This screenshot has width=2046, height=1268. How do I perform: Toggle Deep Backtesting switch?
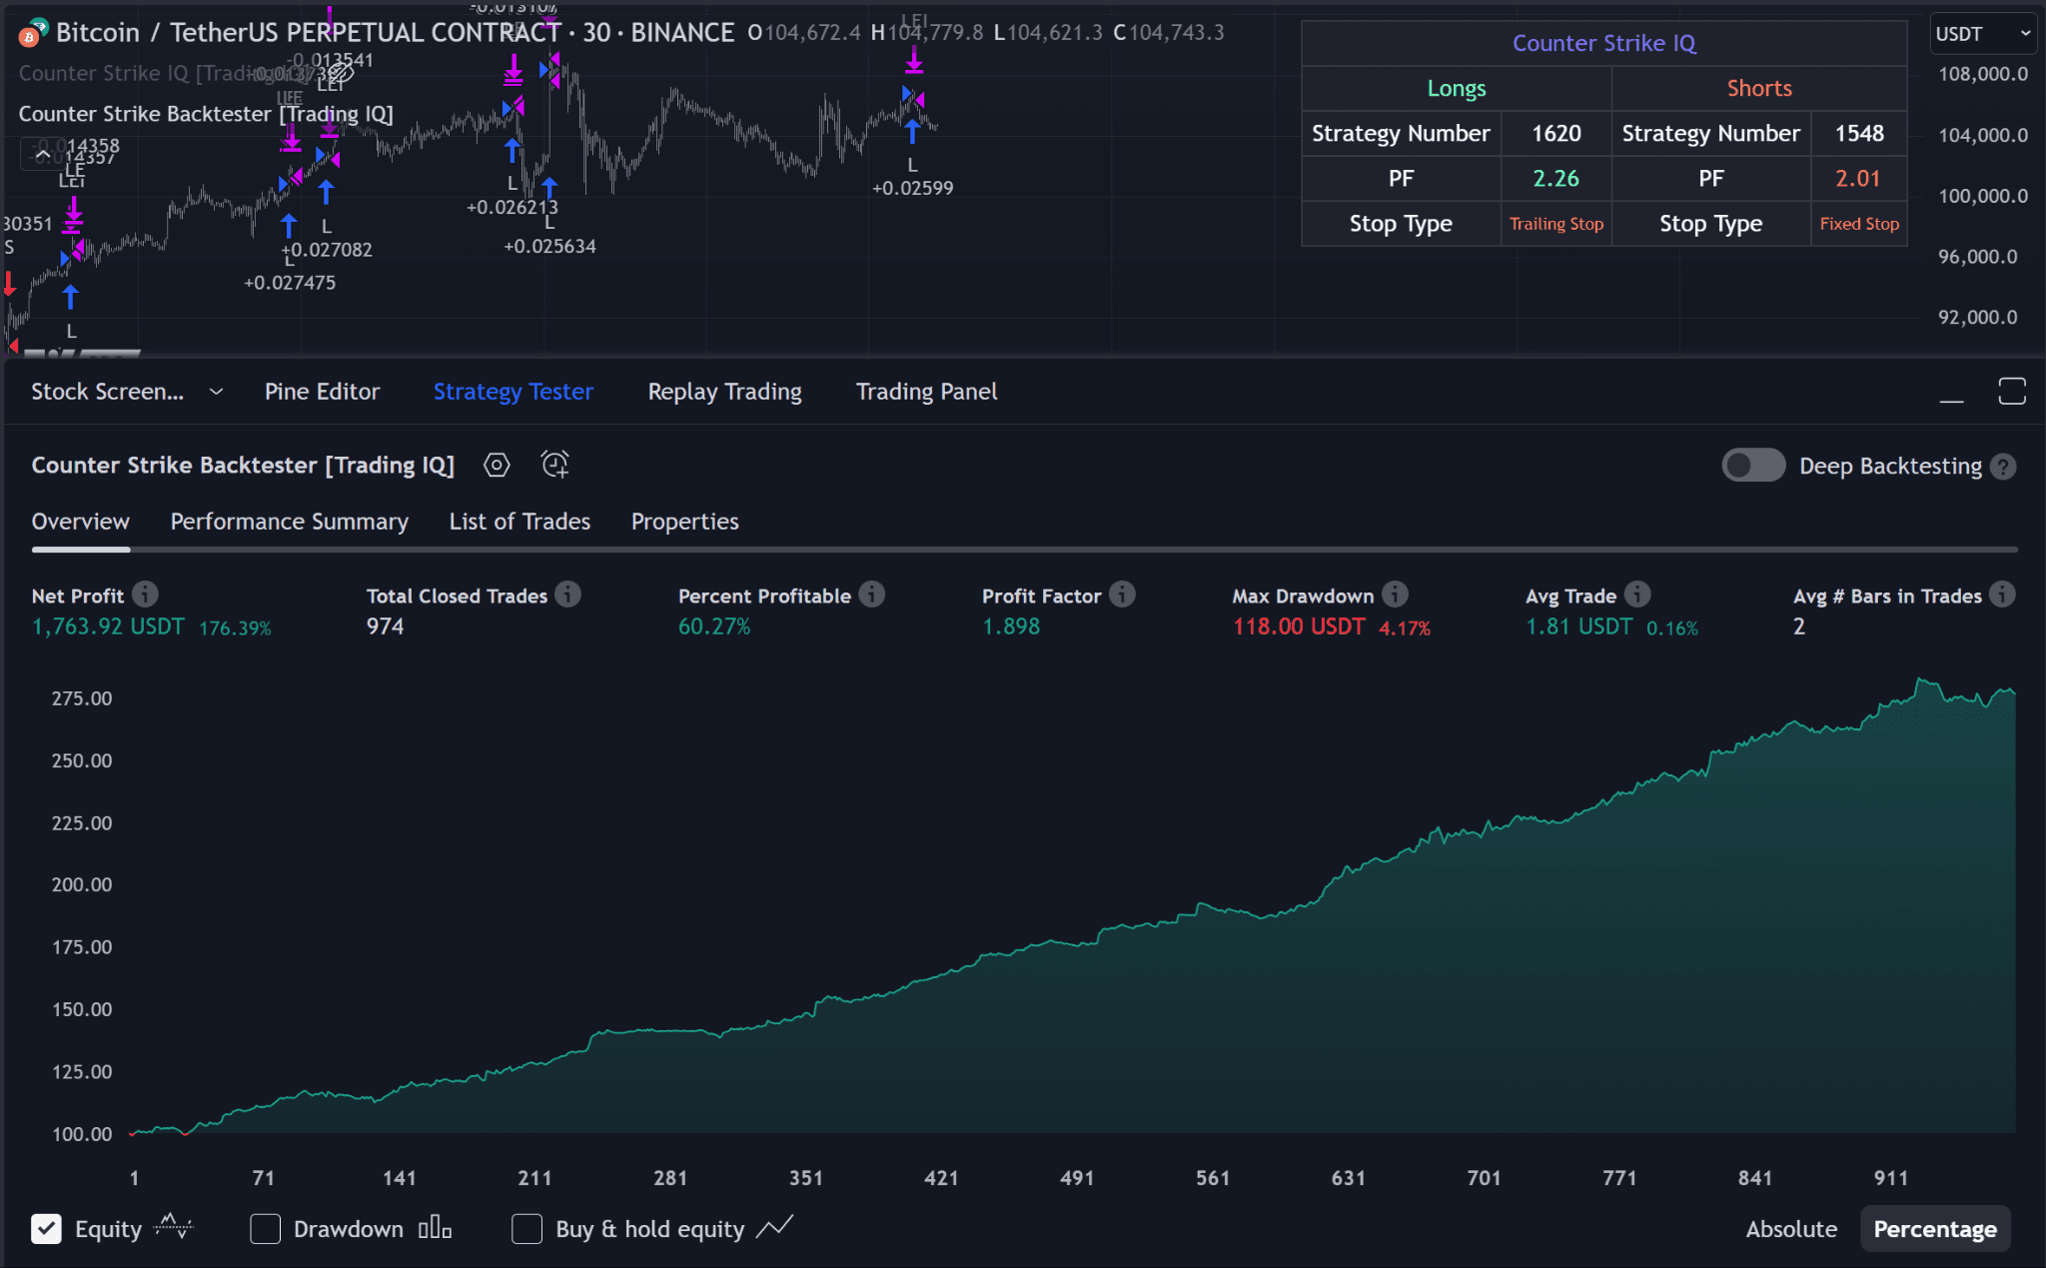click(1753, 466)
